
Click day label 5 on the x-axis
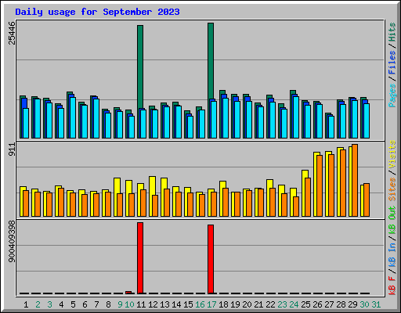pyautogui.click(x=73, y=304)
